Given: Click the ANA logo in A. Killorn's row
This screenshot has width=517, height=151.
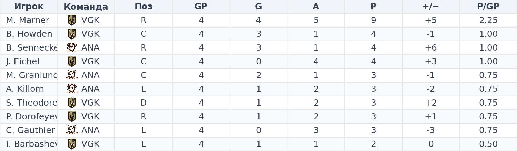Looking at the screenshot, I should 72,89.
